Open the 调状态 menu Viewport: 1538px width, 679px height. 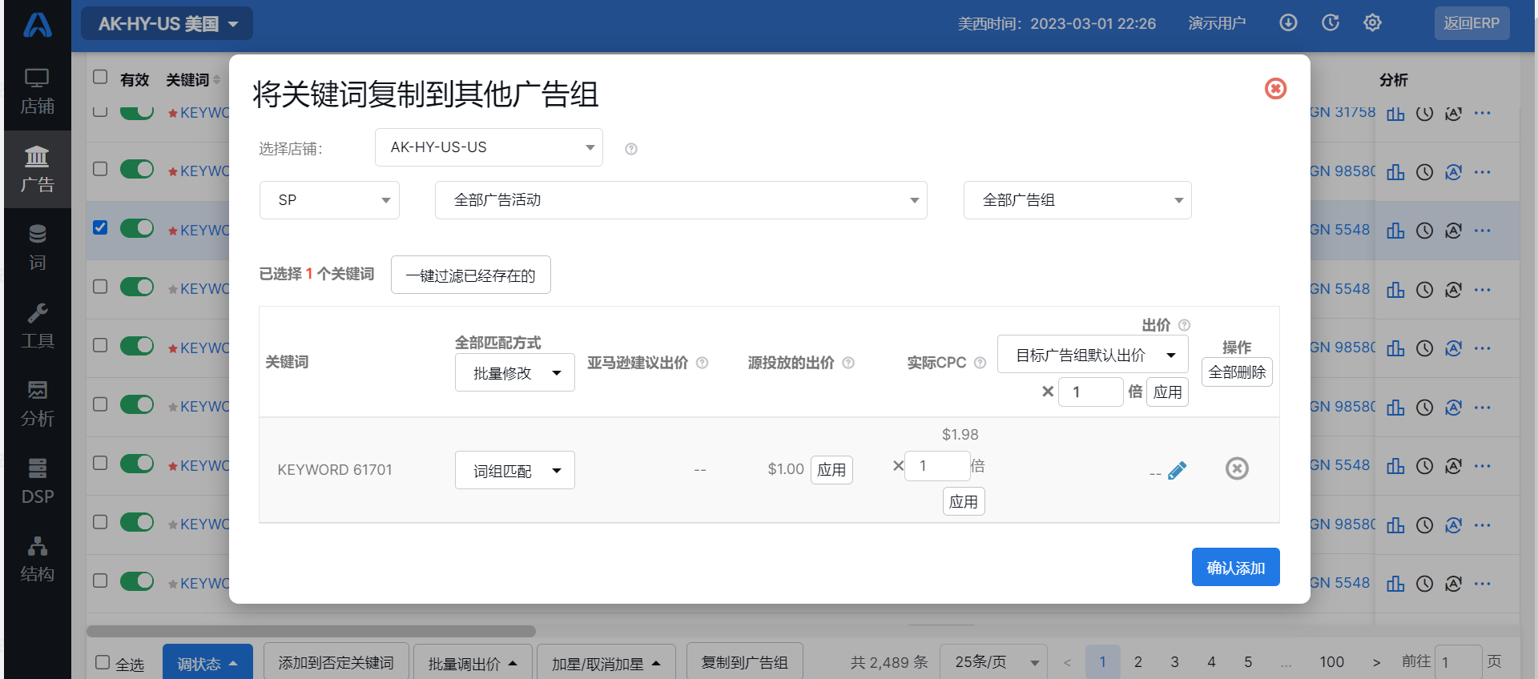click(x=207, y=663)
